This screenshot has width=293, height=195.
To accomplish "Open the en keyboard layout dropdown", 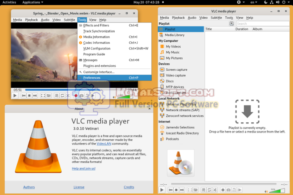I will click(254, 2).
